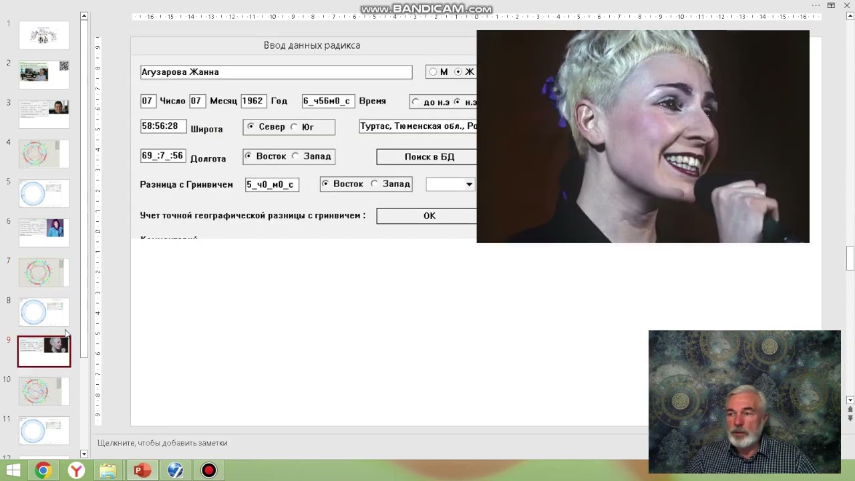Select slide 11 thumbnail
Screen dimensions: 855x481
[x=44, y=431]
